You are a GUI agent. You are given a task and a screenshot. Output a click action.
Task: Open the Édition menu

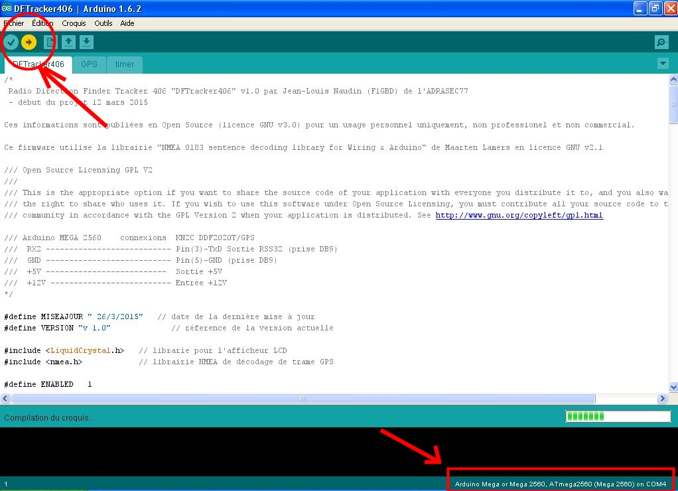point(42,23)
